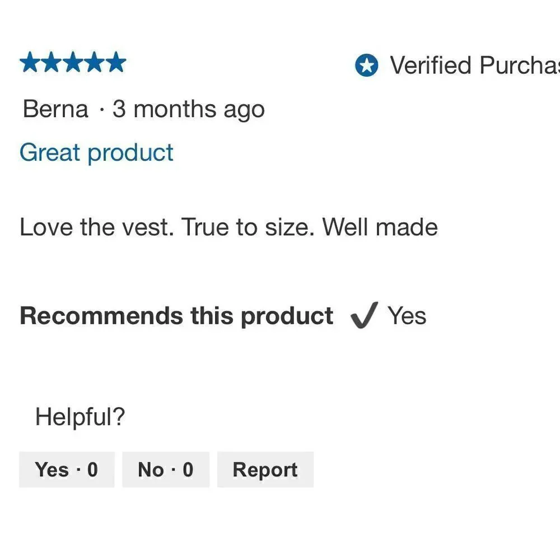
Task: Click the fifth rating star
Action: (116, 62)
